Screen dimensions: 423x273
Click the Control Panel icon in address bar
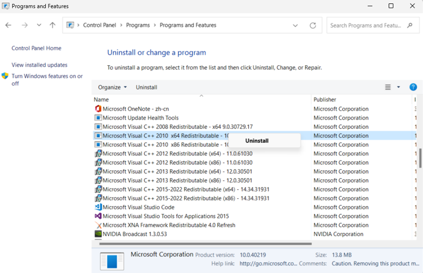click(70, 25)
